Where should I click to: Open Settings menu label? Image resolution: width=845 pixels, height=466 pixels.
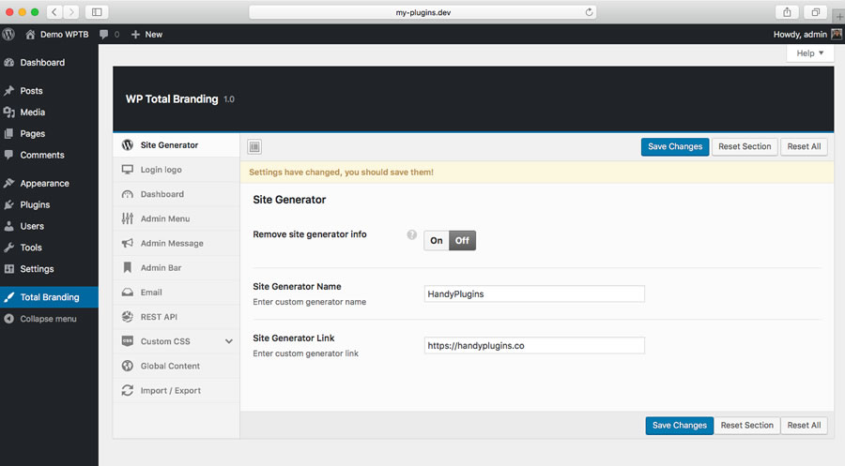(x=37, y=268)
